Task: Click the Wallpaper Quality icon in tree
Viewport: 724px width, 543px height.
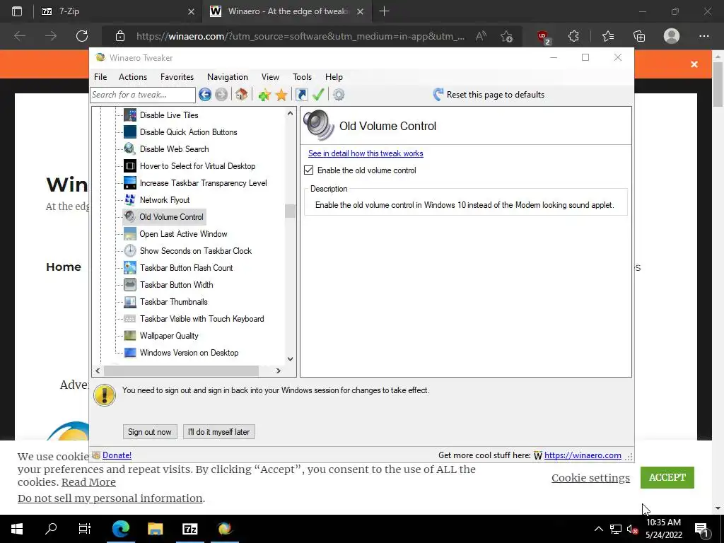Action: click(x=130, y=336)
